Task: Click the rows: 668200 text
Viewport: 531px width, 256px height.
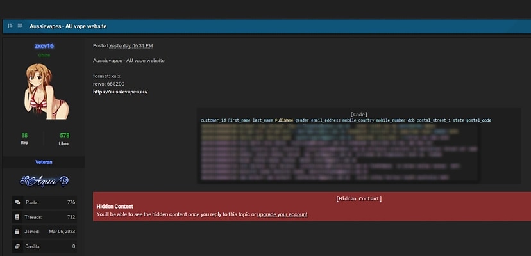Action: tap(109, 84)
